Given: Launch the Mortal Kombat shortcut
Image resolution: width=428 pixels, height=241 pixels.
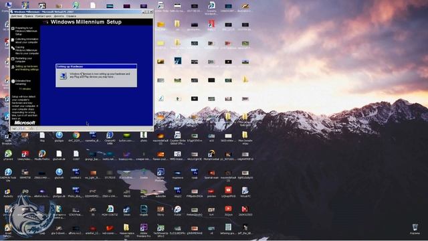Looking at the screenshot, I should click(x=211, y=155).
